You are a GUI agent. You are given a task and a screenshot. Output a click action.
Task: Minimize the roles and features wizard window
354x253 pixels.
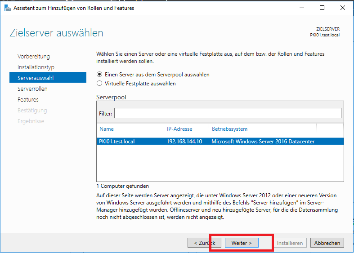[301, 8]
